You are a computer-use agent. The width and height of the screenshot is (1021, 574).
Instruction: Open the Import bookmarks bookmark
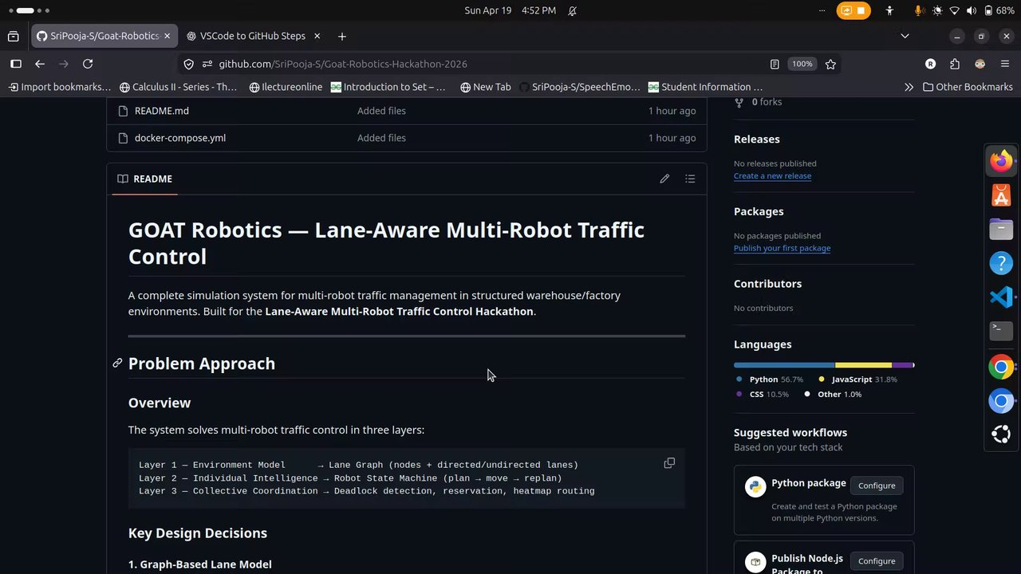point(60,87)
